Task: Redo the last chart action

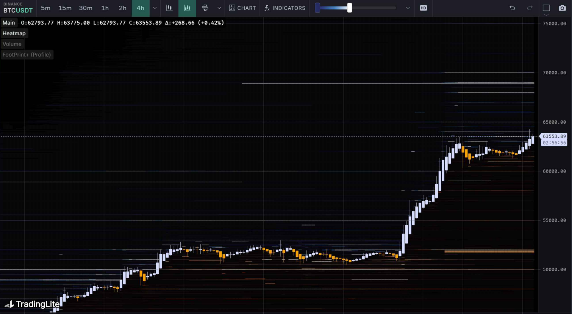Action: [x=530, y=8]
